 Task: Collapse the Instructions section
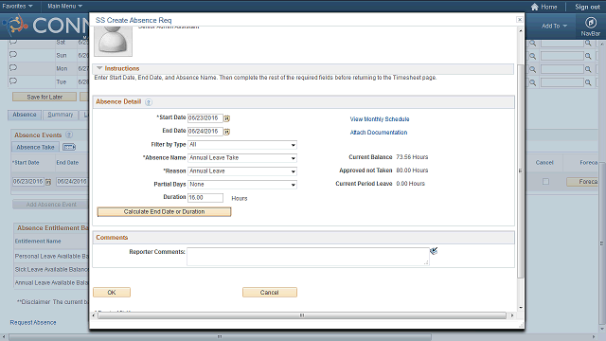[99, 68]
